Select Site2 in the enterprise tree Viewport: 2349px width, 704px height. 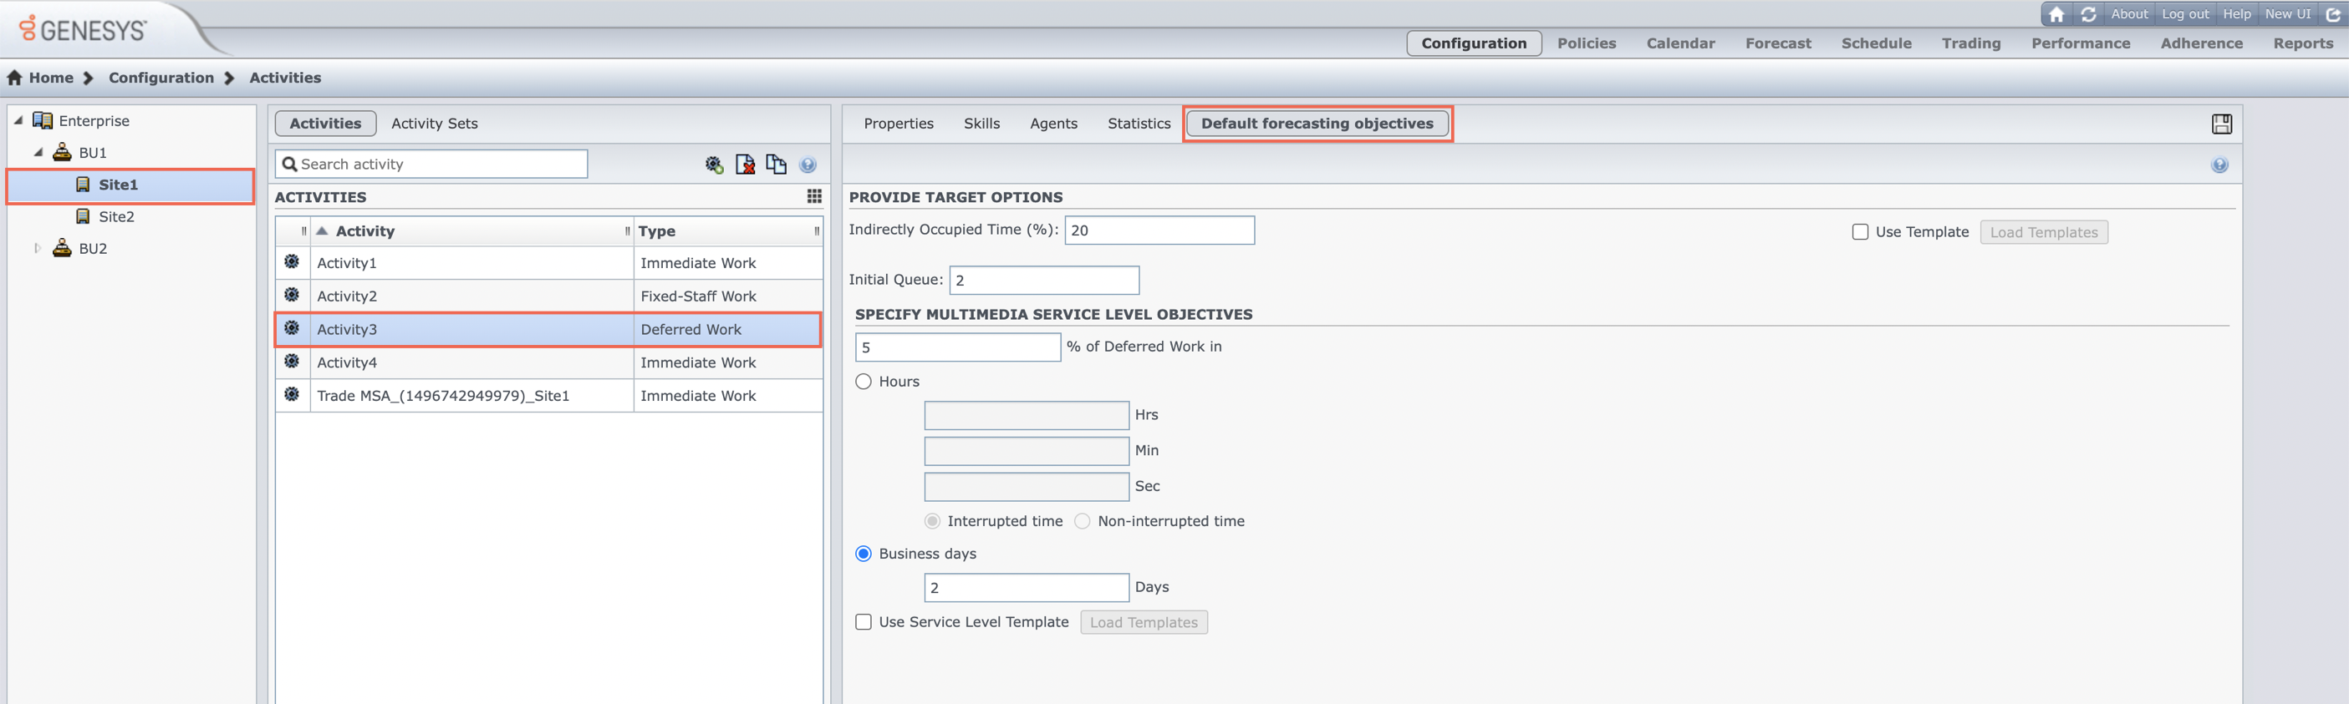(116, 217)
